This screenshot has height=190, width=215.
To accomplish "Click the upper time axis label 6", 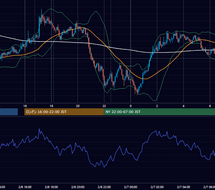I will click(210, 106).
